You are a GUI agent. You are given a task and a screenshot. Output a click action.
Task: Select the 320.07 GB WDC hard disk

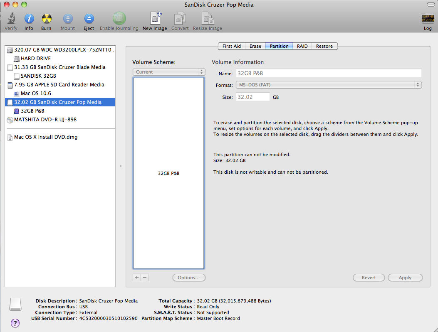pyautogui.click(x=60, y=50)
